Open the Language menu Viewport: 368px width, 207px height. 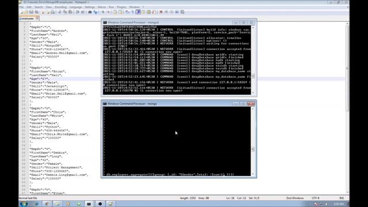(75, 7)
